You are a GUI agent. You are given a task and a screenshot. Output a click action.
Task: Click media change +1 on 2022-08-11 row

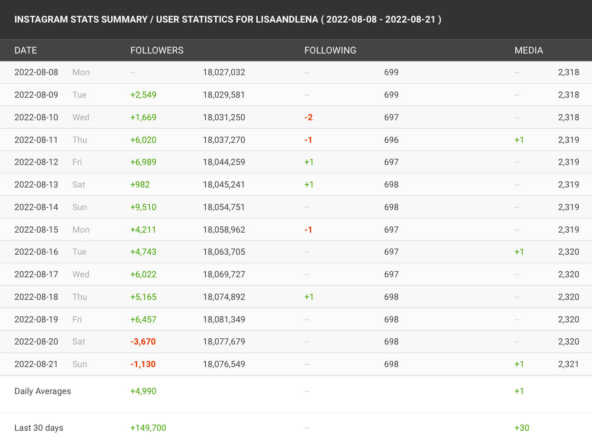(519, 140)
